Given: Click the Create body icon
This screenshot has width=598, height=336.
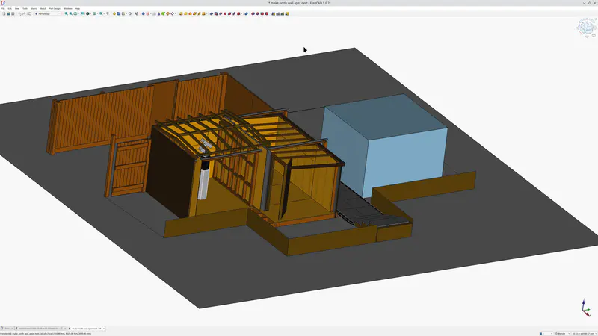Looking at the screenshot, I should coord(143,13).
